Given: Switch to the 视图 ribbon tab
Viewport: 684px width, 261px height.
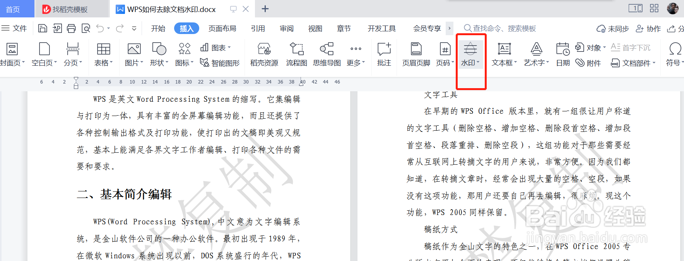Looking at the screenshot, I should pos(315,28).
